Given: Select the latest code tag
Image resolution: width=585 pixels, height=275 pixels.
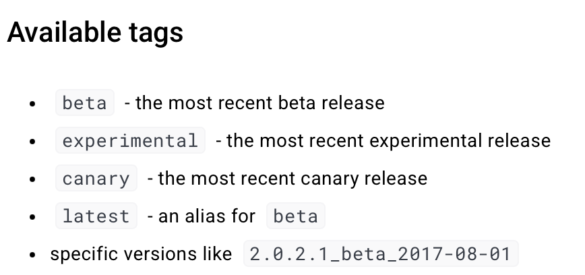Looking at the screenshot, I should coord(96,216).
